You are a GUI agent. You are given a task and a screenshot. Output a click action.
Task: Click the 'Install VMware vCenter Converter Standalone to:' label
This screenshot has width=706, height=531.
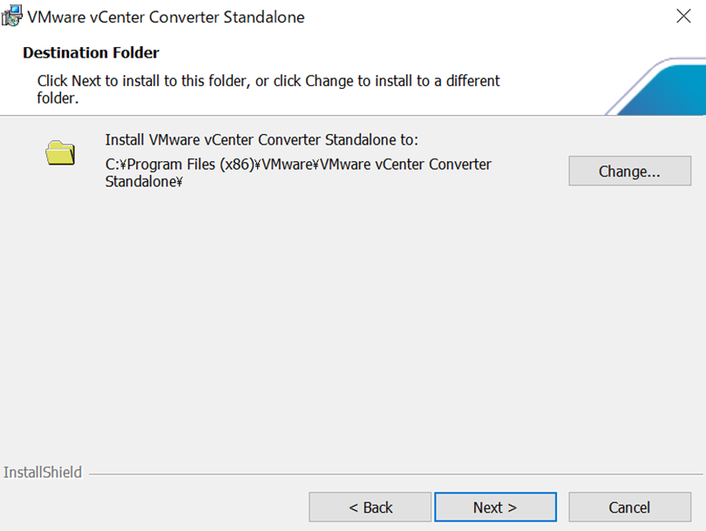pos(261,139)
